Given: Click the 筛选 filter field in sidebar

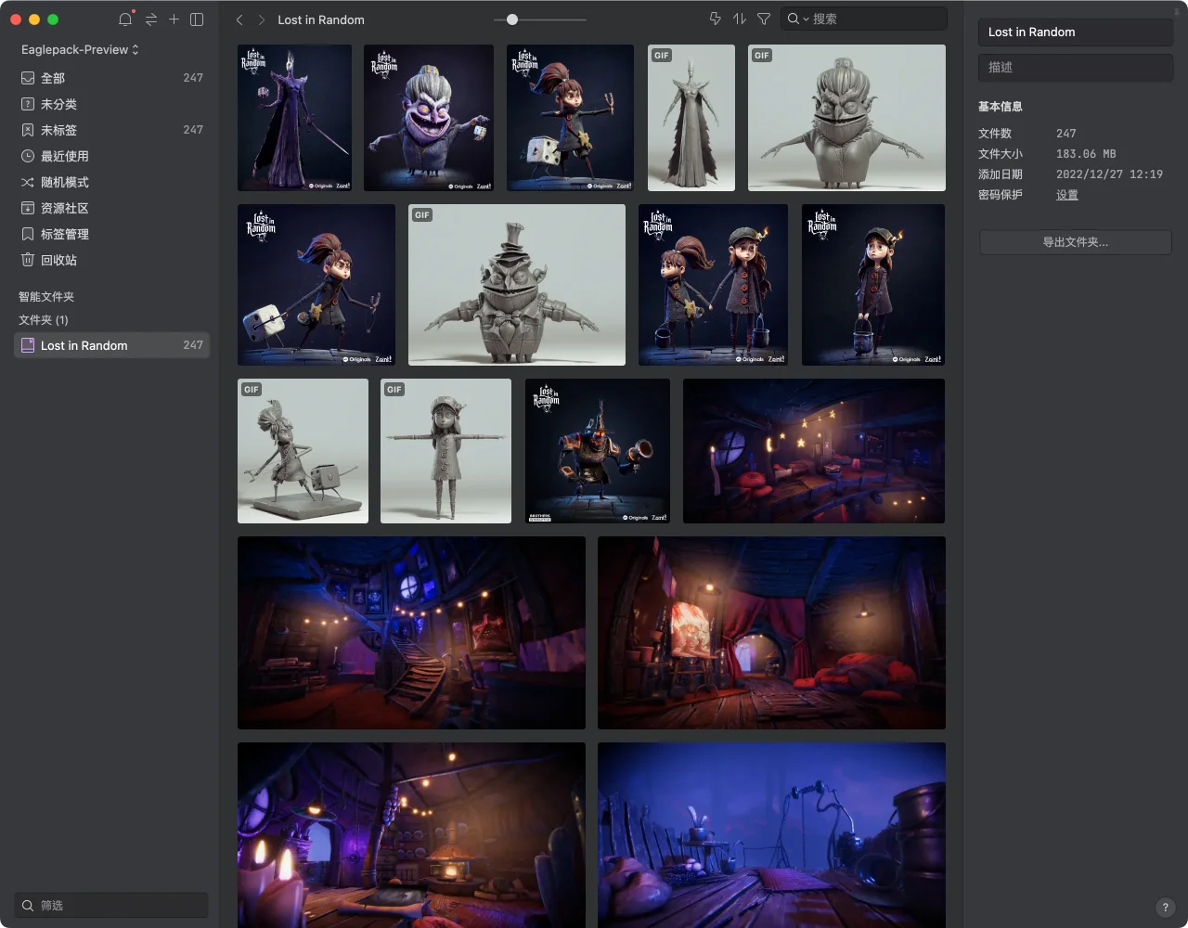Looking at the screenshot, I should pos(111,905).
